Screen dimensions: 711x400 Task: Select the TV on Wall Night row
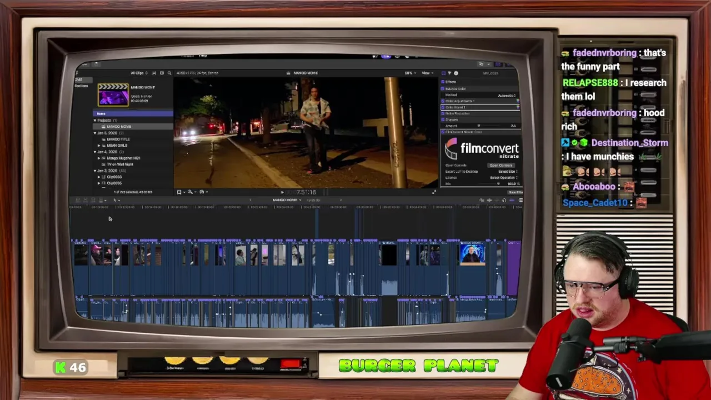pos(133,164)
